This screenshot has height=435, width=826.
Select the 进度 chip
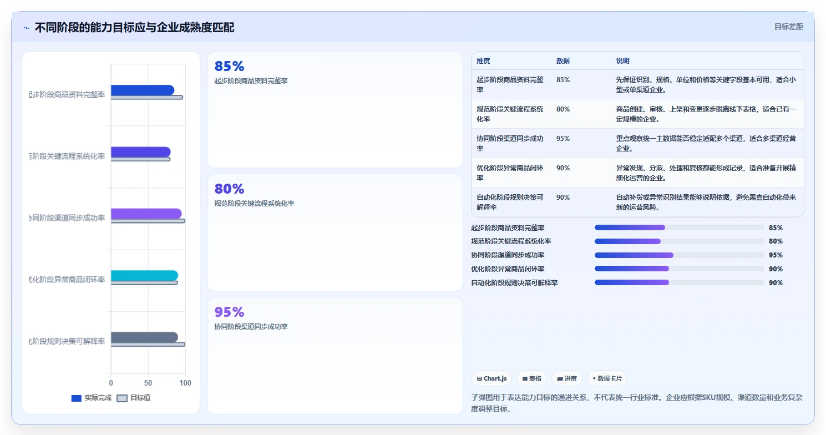tap(567, 378)
